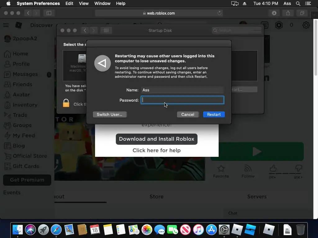Open Messages in Roblox sidebar
Viewport: 318px width, 238px height.
(21, 74)
